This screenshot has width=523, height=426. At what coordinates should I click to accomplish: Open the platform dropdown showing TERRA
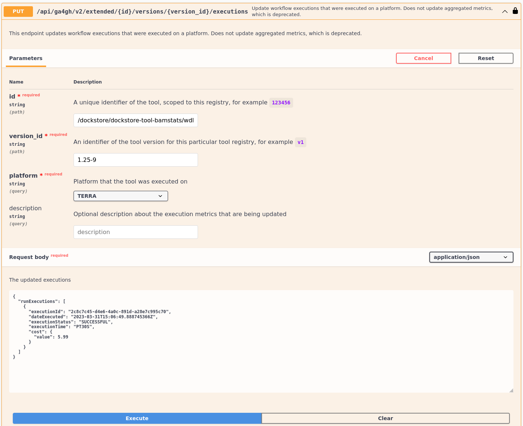[x=120, y=196]
